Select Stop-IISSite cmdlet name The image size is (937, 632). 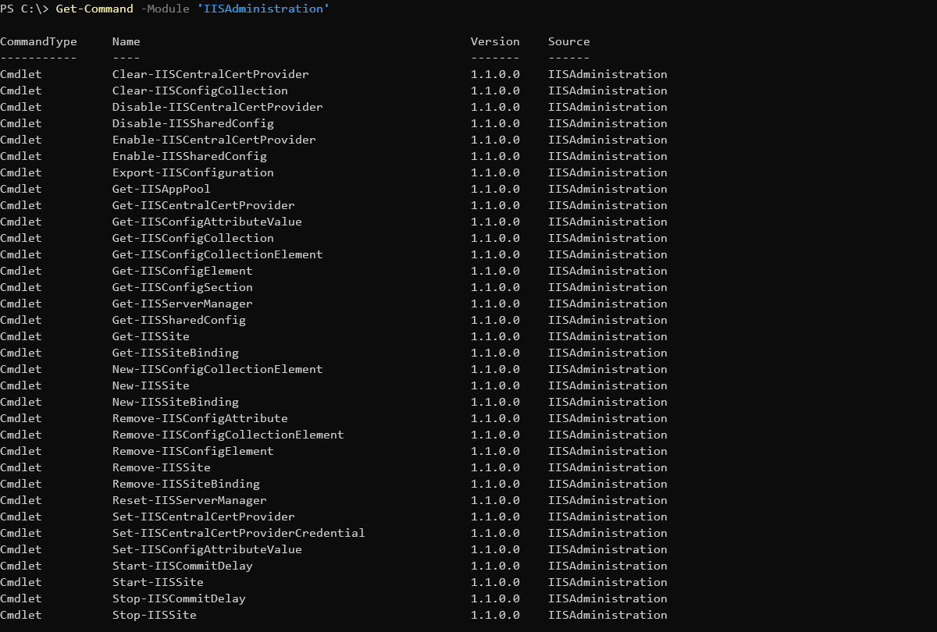(155, 615)
